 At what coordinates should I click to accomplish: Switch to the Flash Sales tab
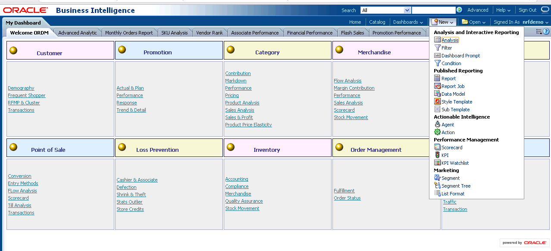(x=352, y=33)
